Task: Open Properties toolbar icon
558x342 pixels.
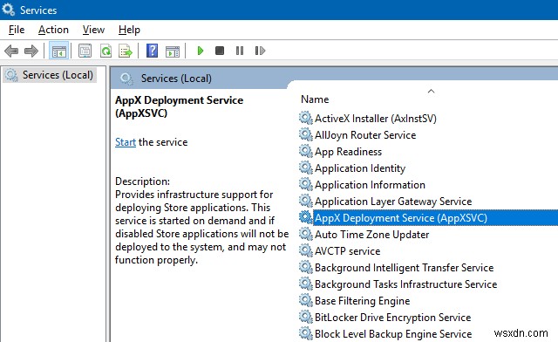Action: point(85,51)
